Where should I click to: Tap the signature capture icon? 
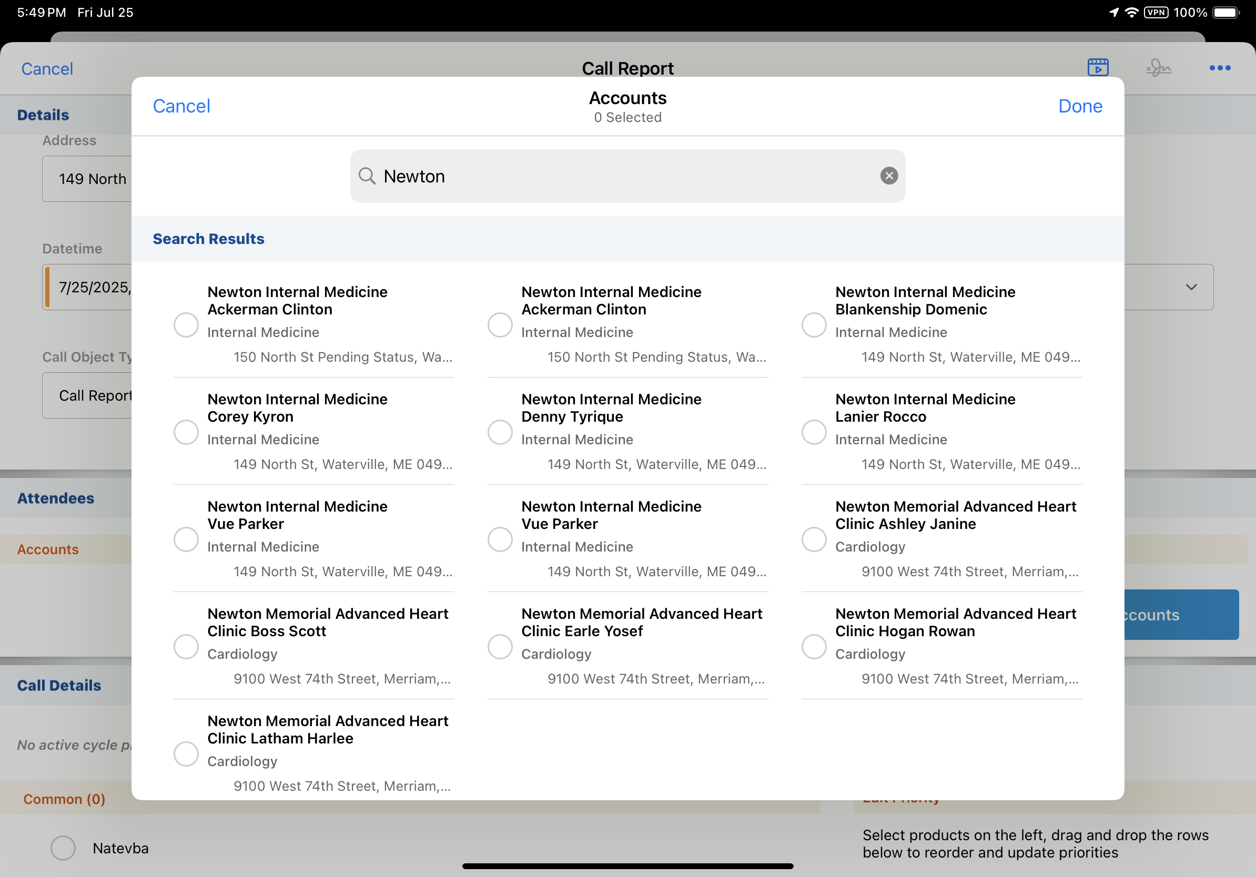pyautogui.click(x=1158, y=68)
